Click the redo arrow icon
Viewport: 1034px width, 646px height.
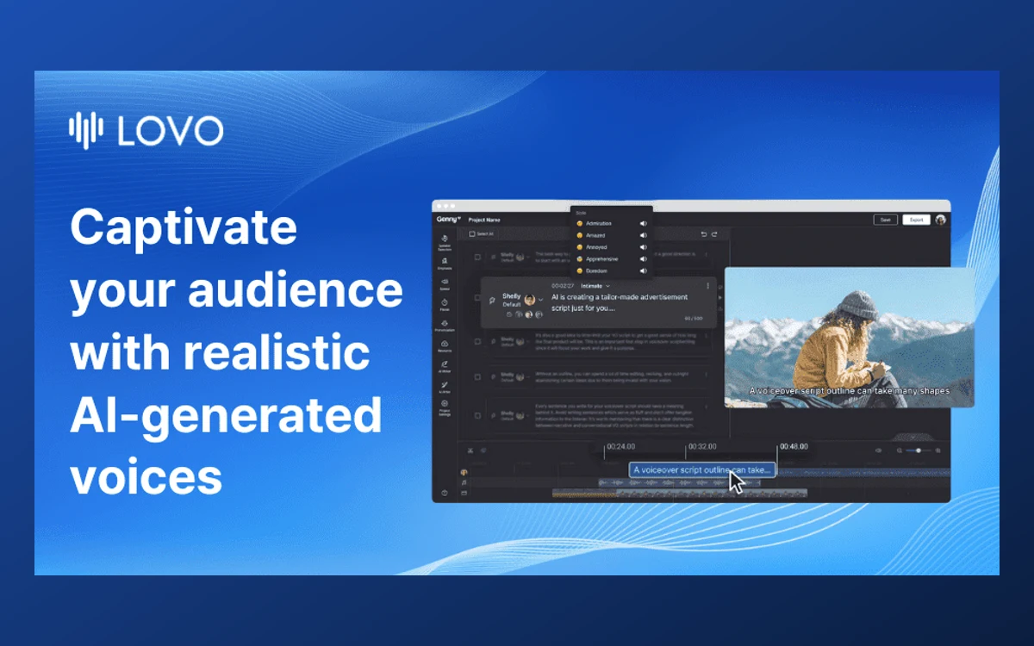click(x=714, y=234)
